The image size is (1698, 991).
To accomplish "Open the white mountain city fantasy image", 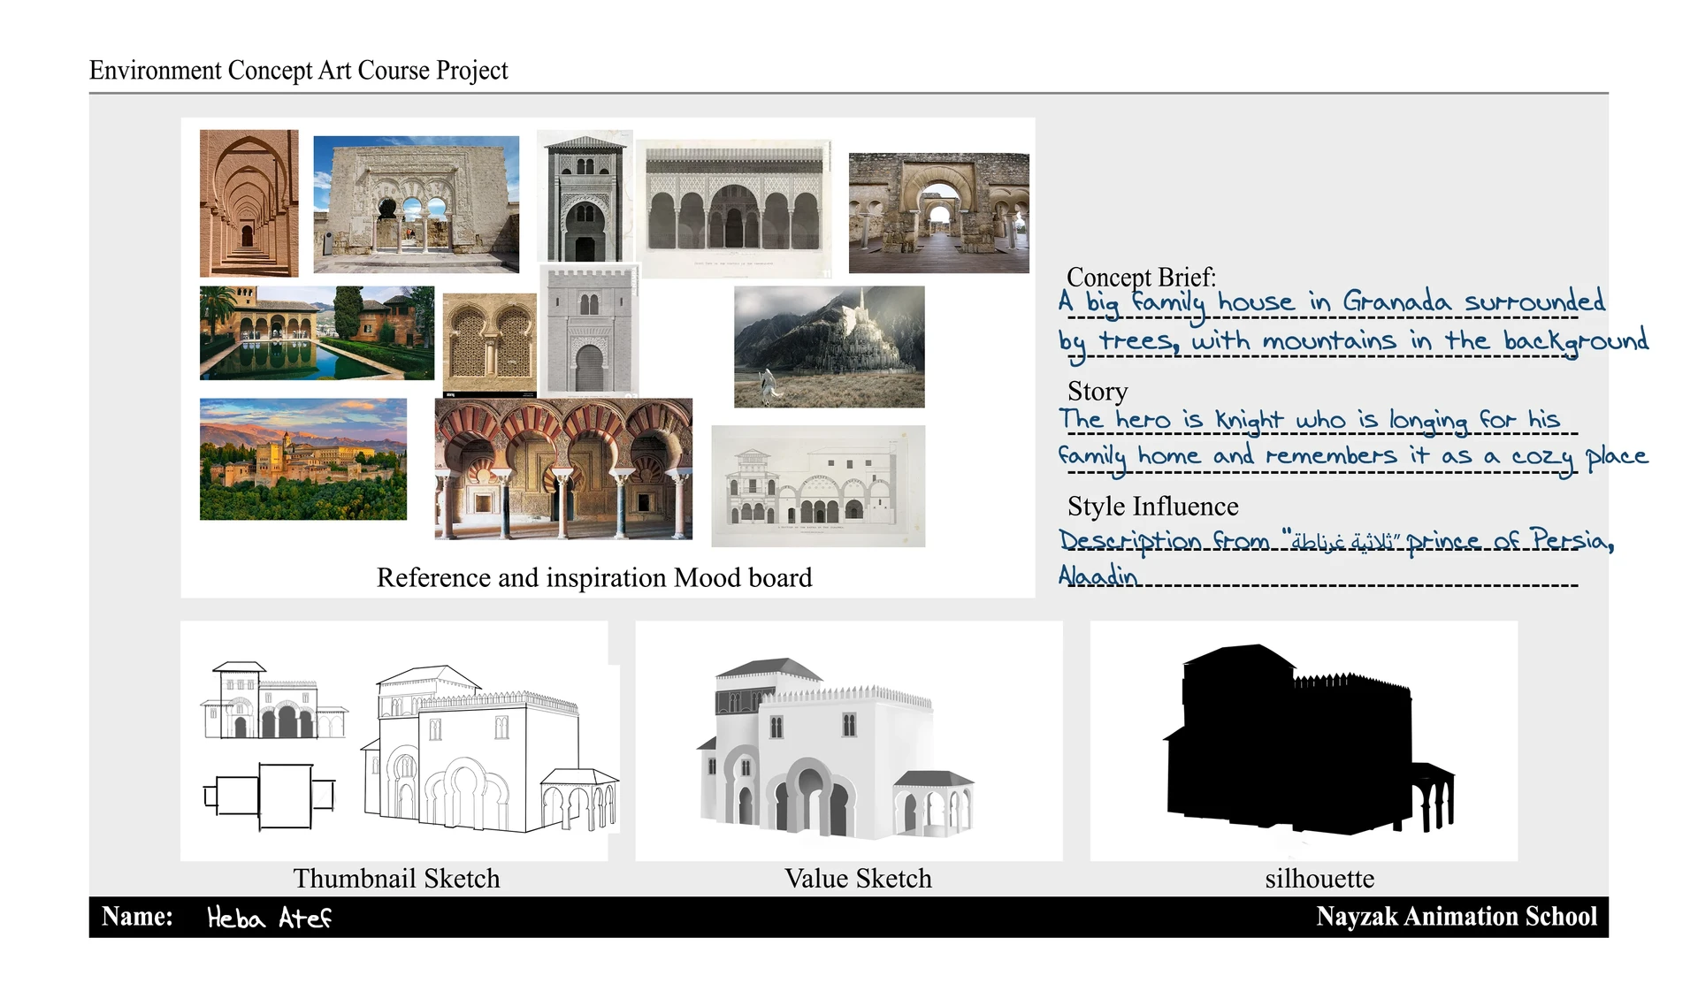I will tap(829, 347).
